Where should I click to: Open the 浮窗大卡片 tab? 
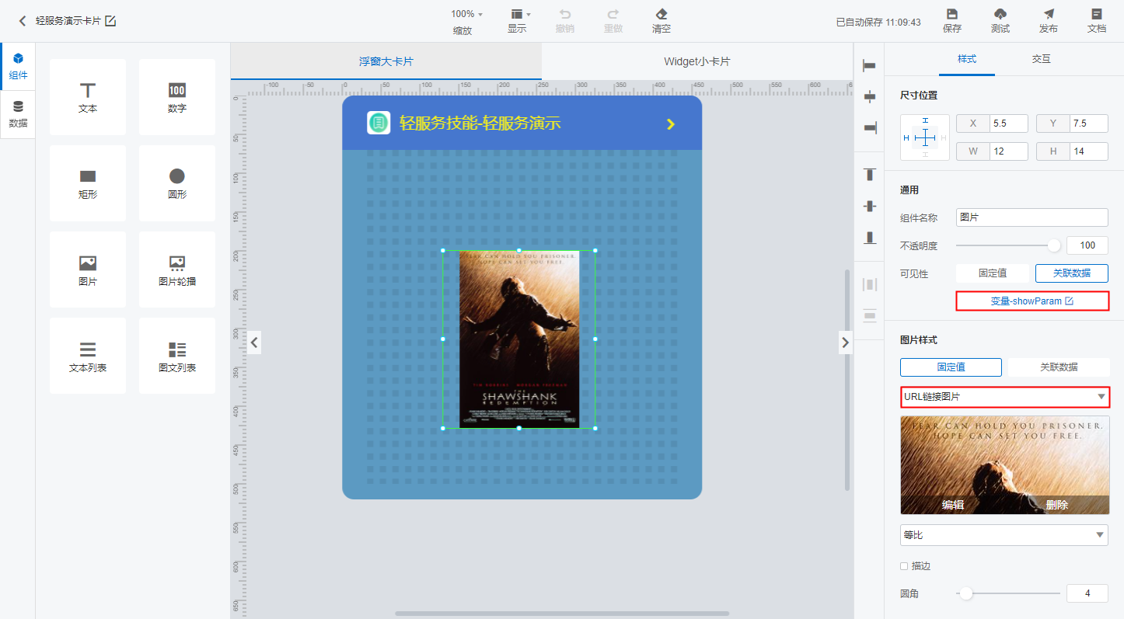[386, 61]
